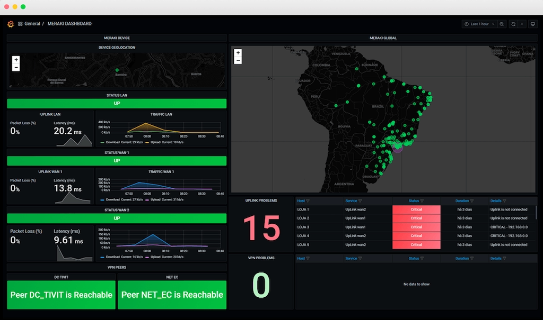Screen dimensions: 543x320
Task: Collapse the MERAKI DEVICE row header
Action: (x=117, y=38)
